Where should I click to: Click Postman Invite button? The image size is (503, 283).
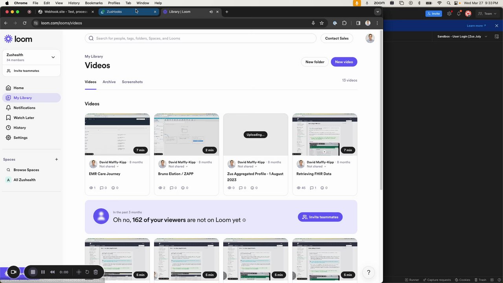[433, 13]
